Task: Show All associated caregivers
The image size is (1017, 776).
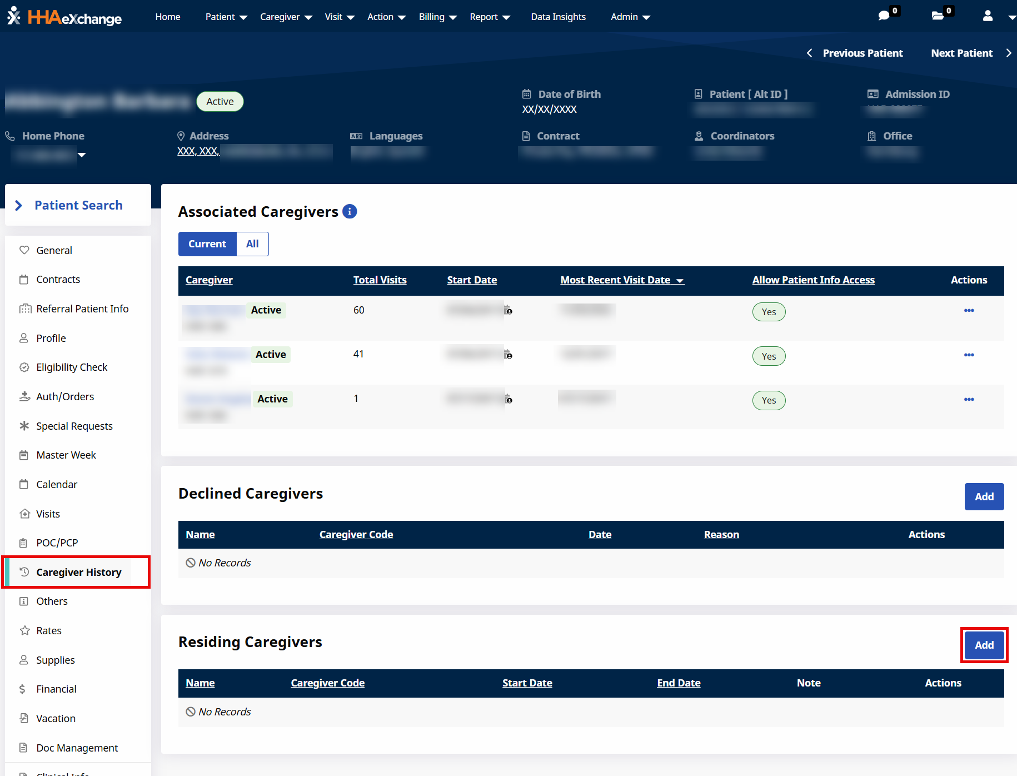Action: tap(252, 244)
